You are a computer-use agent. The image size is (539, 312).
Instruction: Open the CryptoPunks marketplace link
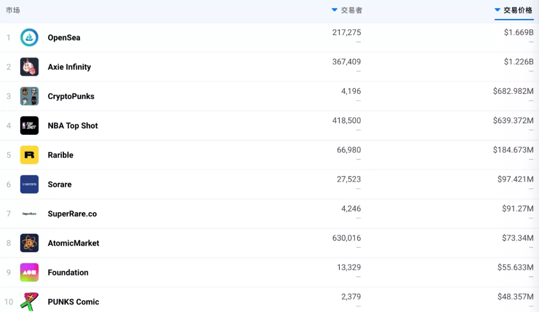click(x=71, y=96)
